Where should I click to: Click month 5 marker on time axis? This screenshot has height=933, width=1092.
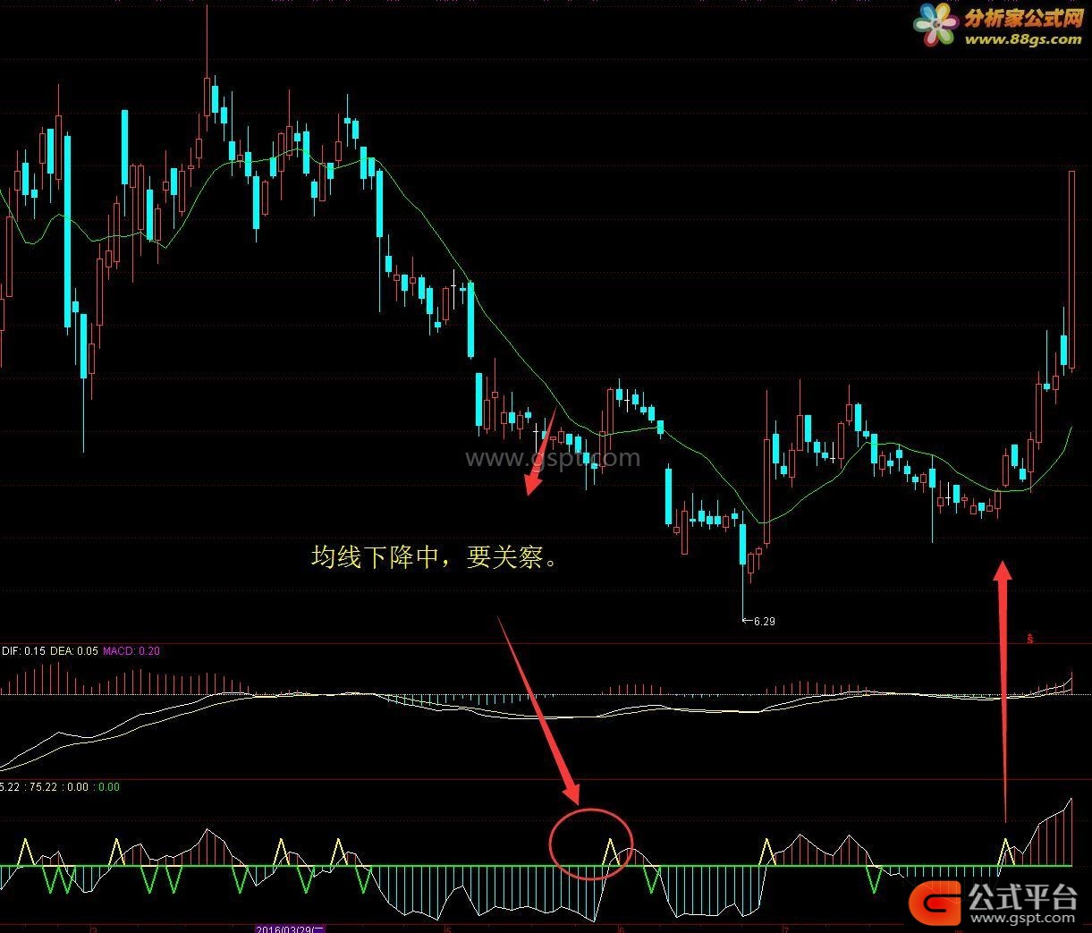pos(447,929)
